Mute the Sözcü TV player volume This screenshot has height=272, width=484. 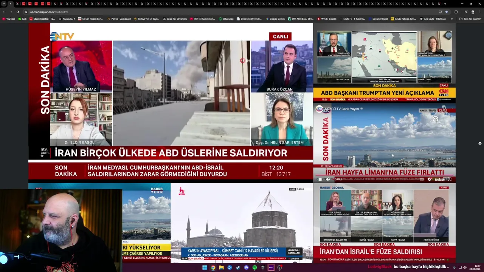[328, 179]
